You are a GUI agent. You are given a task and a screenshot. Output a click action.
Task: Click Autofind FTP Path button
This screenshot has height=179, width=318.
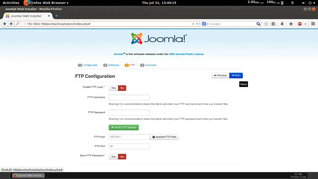click(x=164, y=137)
